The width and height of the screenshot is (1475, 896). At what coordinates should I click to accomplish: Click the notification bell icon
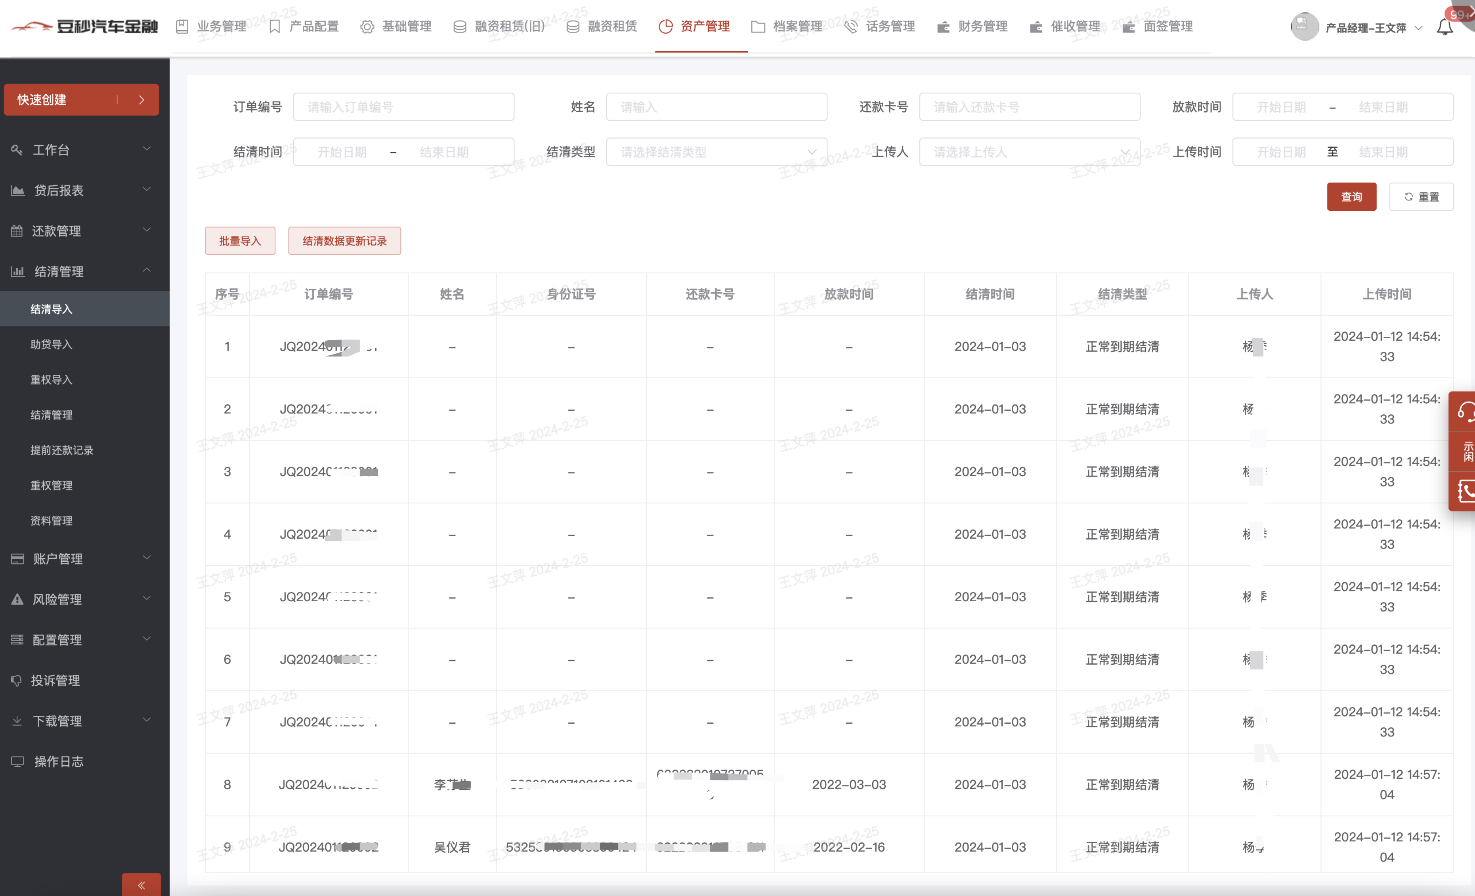click(1444, 27)
